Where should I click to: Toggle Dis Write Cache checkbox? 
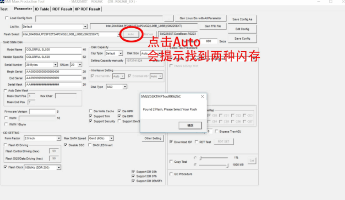coord(91,111)
